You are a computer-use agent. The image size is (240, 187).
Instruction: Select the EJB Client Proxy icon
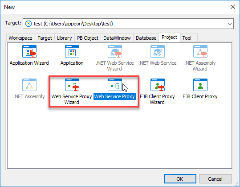[200, 85]
